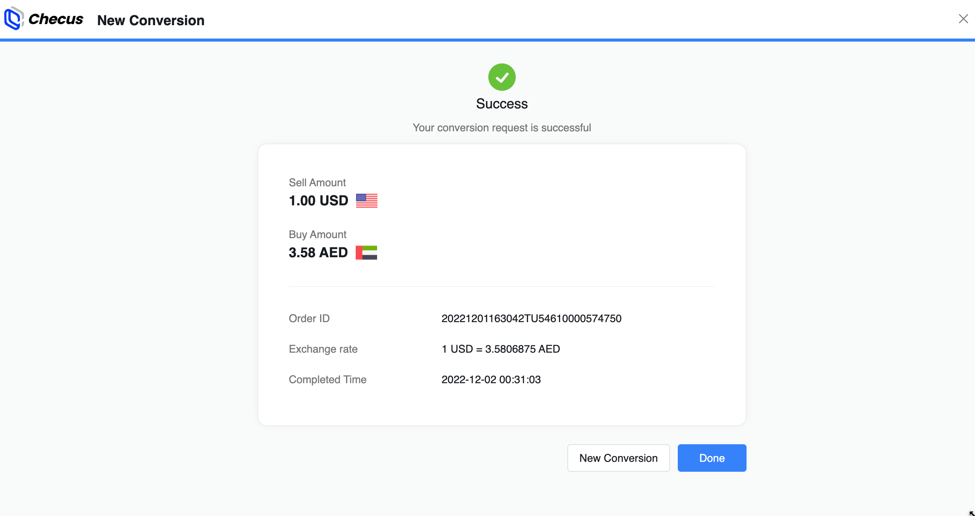Click the 3.58 AED buy amount
This screenshot has height=516, width=975.
tap(318, 253)
